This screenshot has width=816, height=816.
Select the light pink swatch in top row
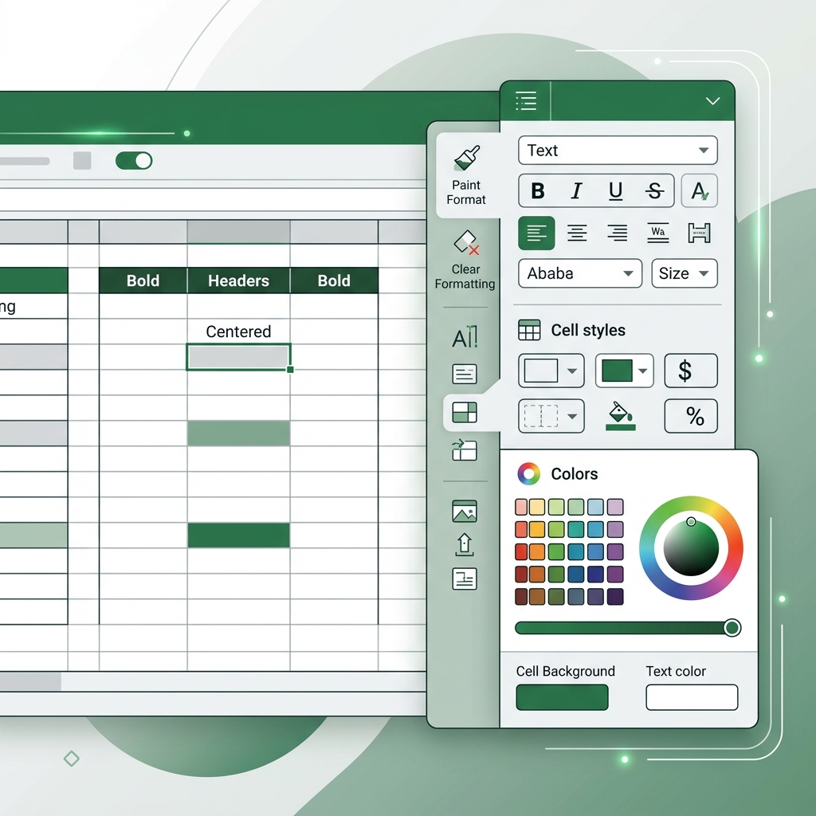click(521, 507)
